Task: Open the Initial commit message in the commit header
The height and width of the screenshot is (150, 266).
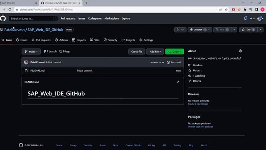Action: point(54,62)
